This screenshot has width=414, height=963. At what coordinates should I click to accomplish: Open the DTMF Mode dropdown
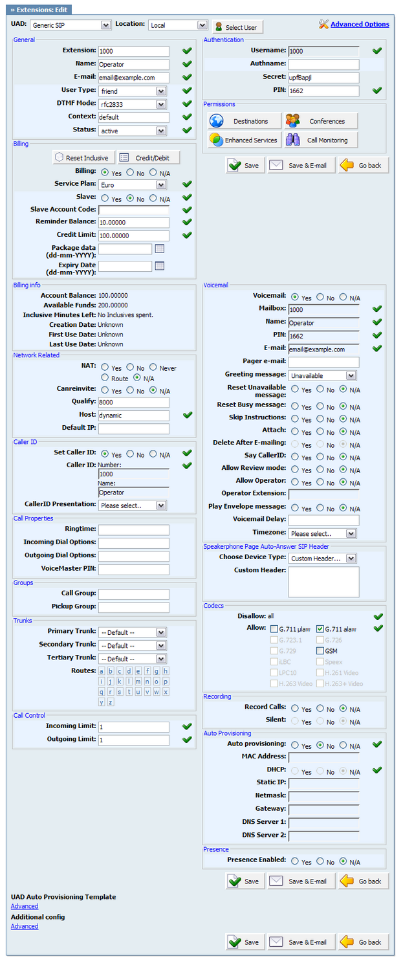click(x=133, y=104)
